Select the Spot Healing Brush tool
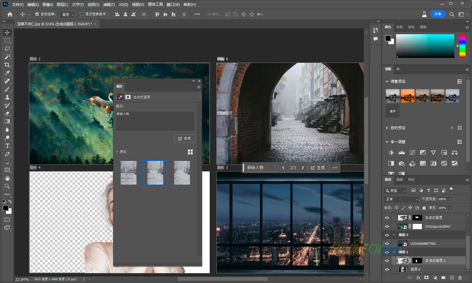Screen dimensions: 472x283 tap(7, 81)
